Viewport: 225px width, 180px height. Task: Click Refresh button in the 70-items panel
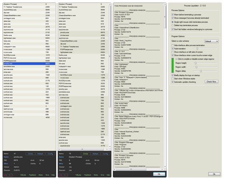95,154
